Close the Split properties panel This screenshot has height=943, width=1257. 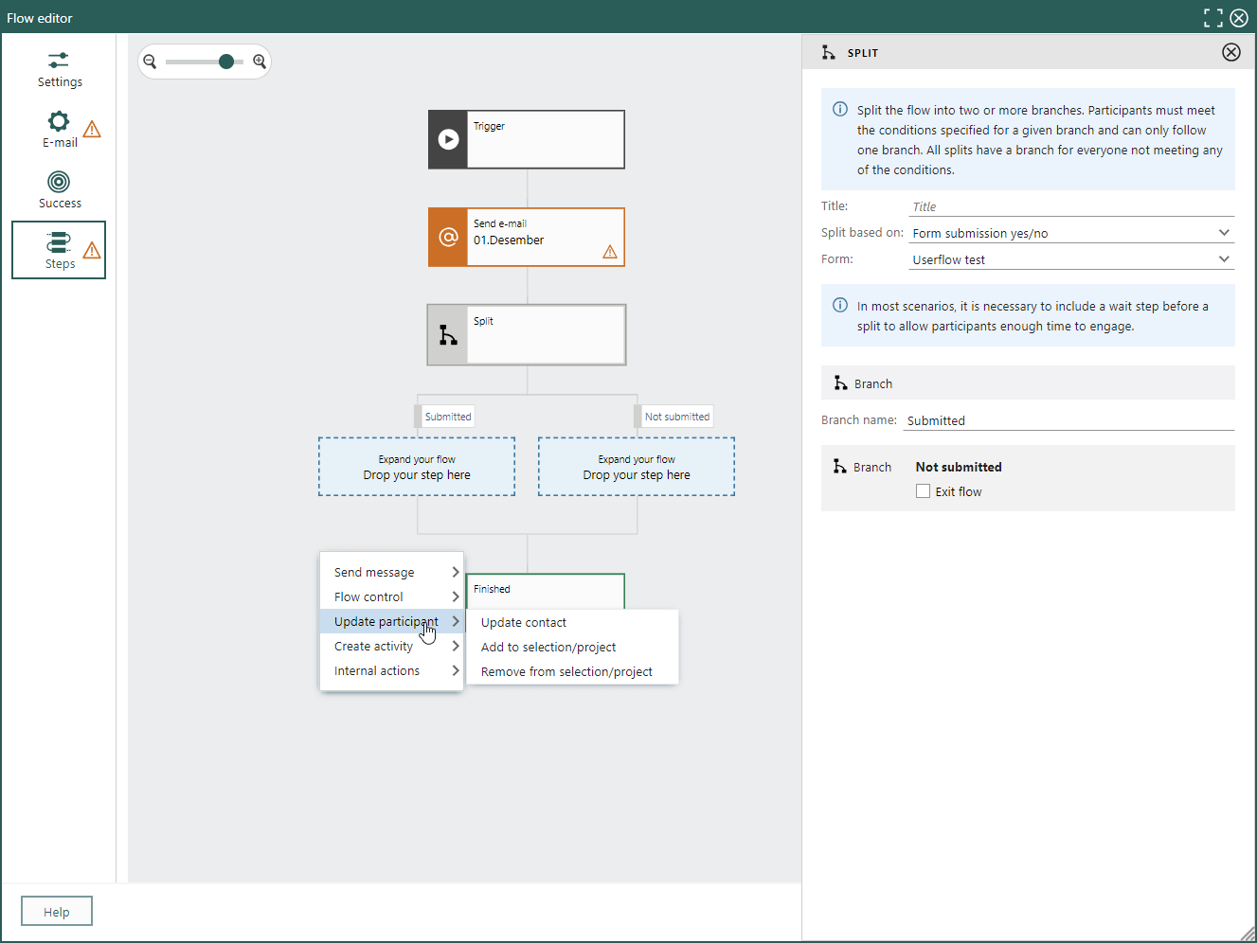point(1231,52)
